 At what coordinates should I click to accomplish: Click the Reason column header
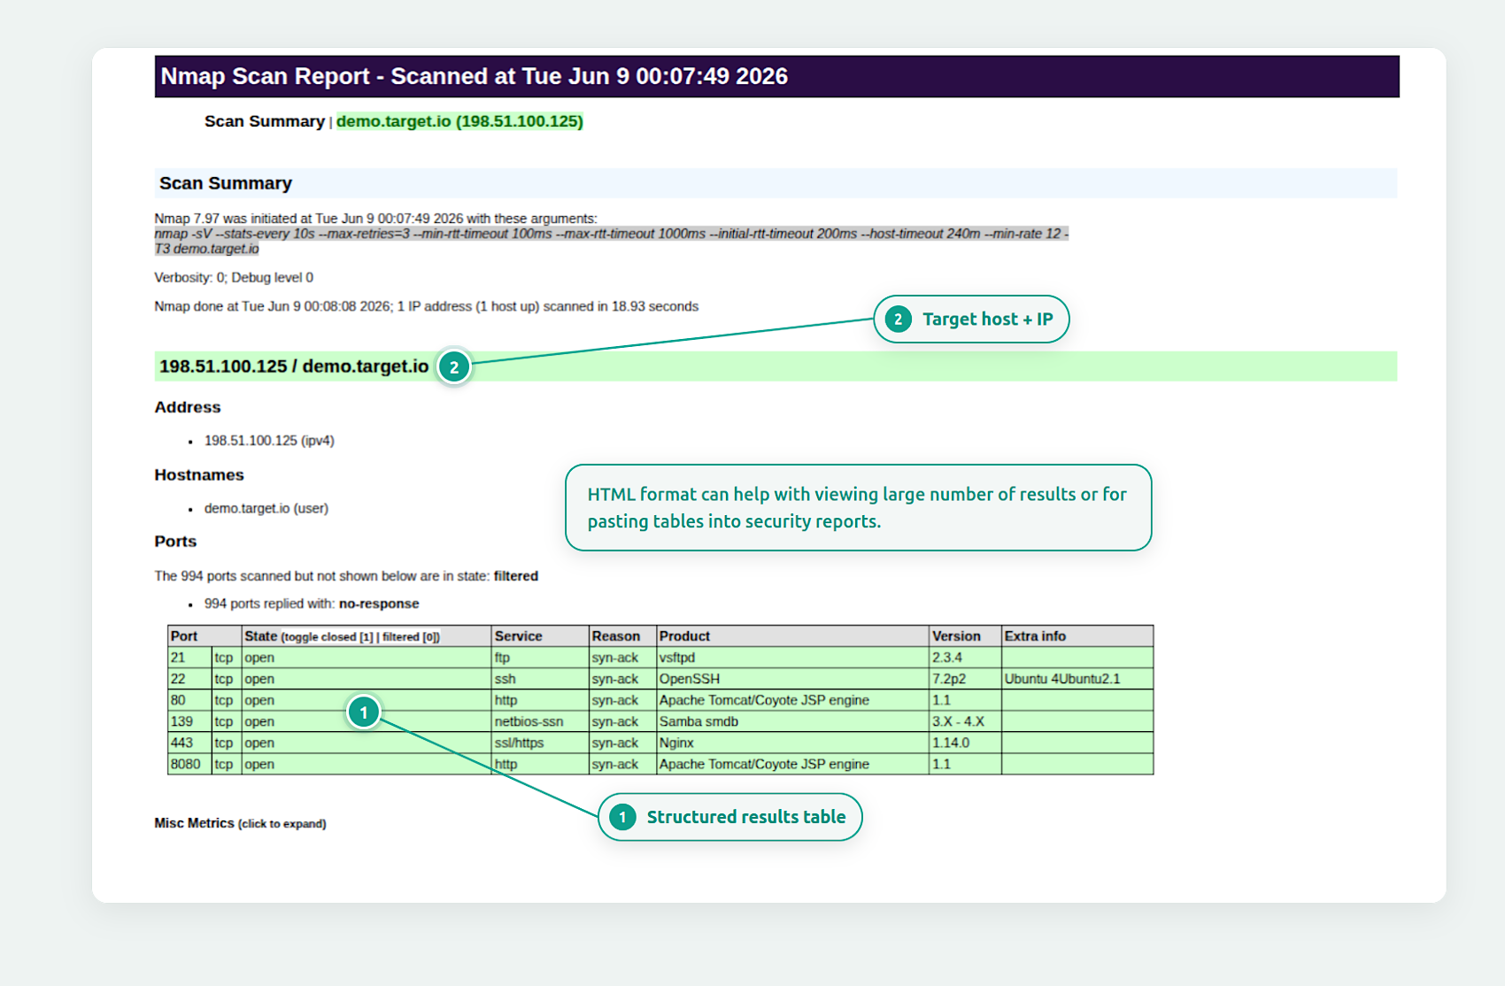pos(622,636)
